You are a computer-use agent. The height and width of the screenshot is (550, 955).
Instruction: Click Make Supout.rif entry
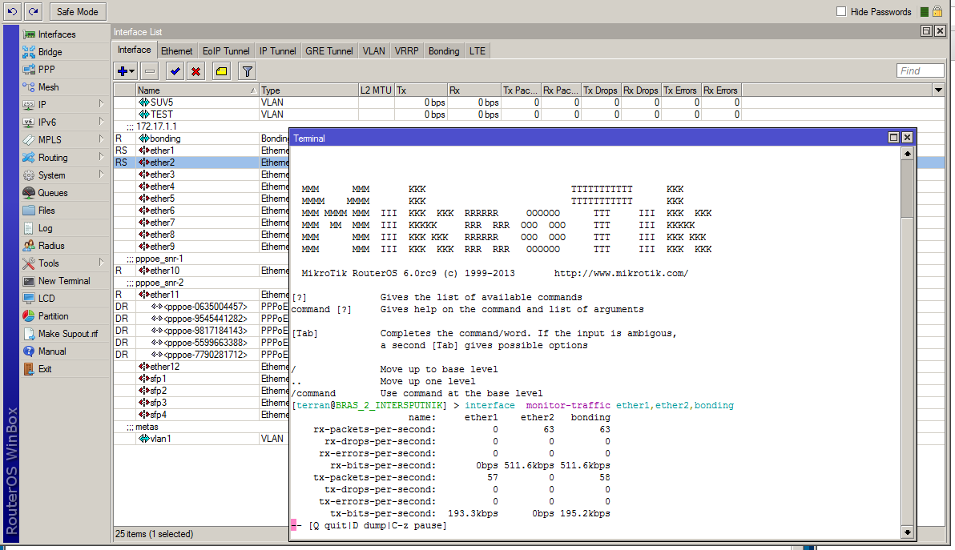[x=67, y=334]
